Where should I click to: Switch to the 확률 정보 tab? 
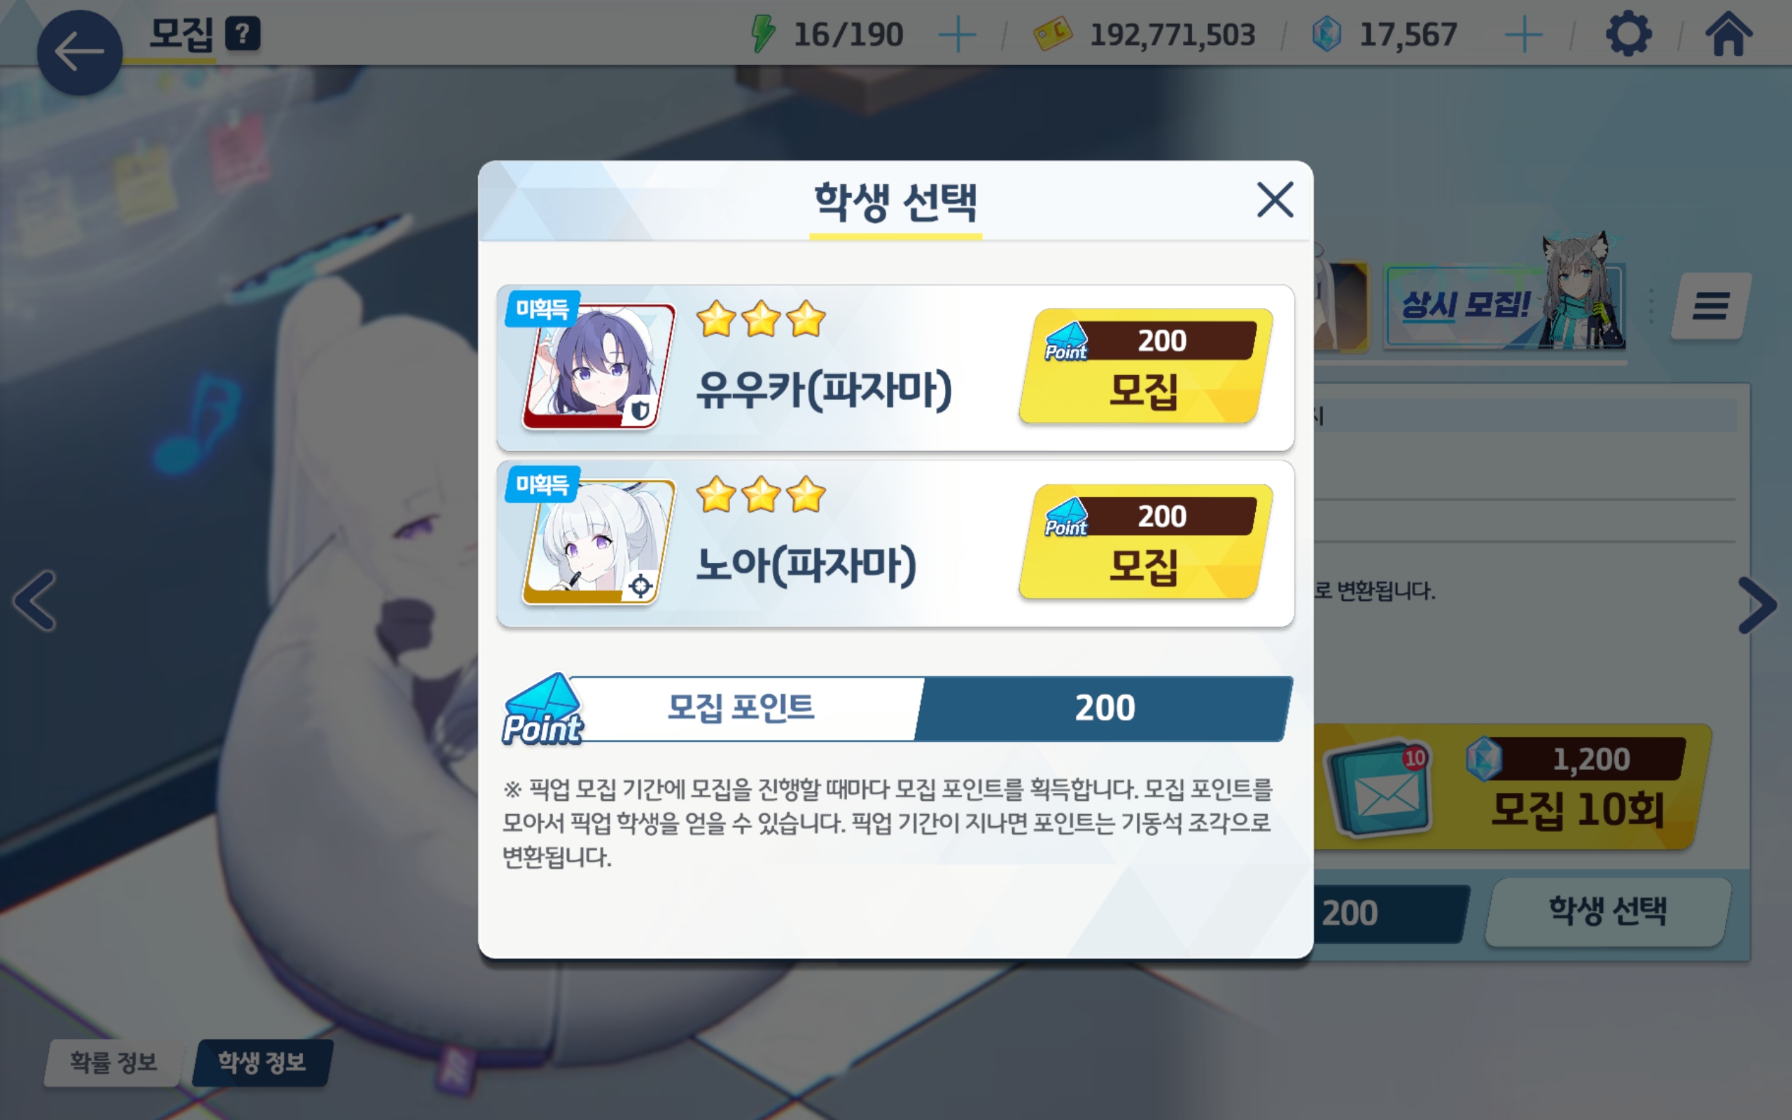113,1062
